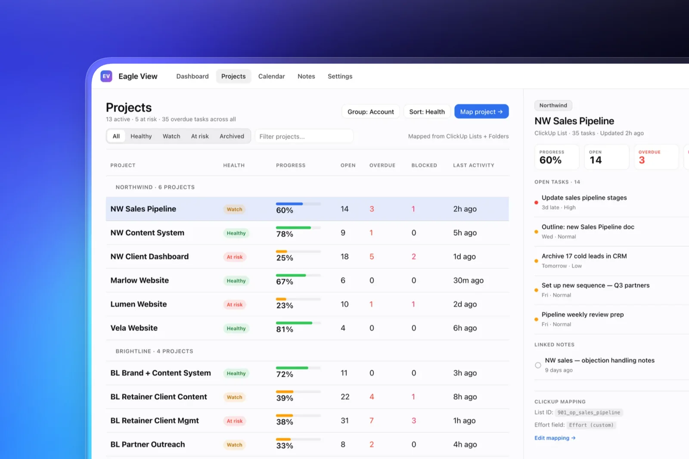Open the Dashboard tab
This screenshot has width=689, height=459.
[192, 76]
